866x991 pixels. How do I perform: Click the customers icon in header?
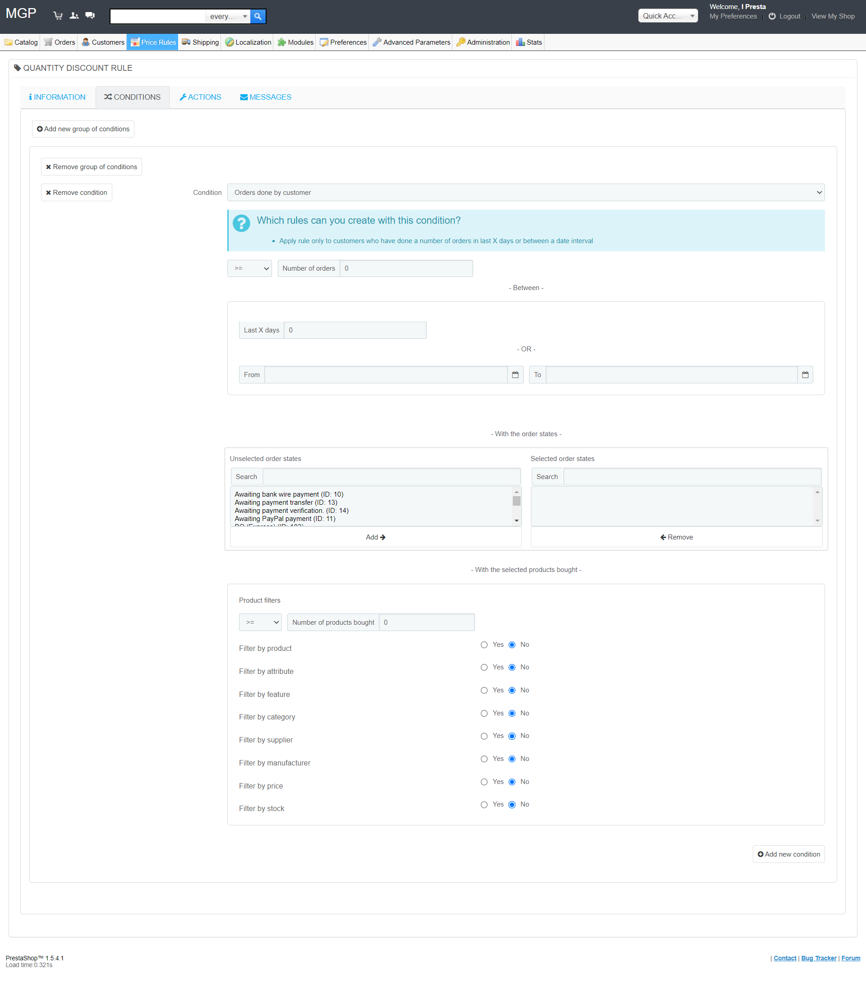(74, 15)
